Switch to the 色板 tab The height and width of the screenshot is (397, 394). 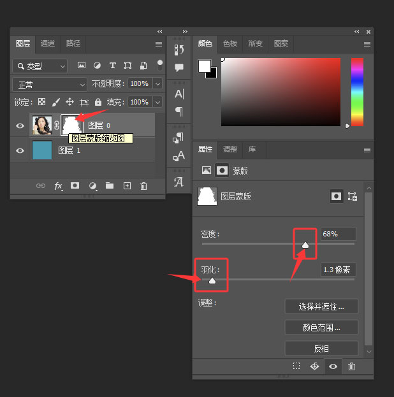click(230, 43)
